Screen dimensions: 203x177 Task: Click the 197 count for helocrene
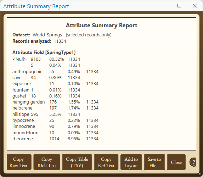(53, 108)
